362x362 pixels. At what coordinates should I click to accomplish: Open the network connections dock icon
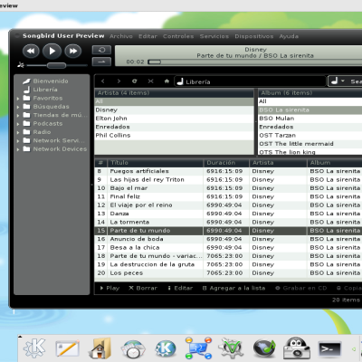(x=198, y=348)
